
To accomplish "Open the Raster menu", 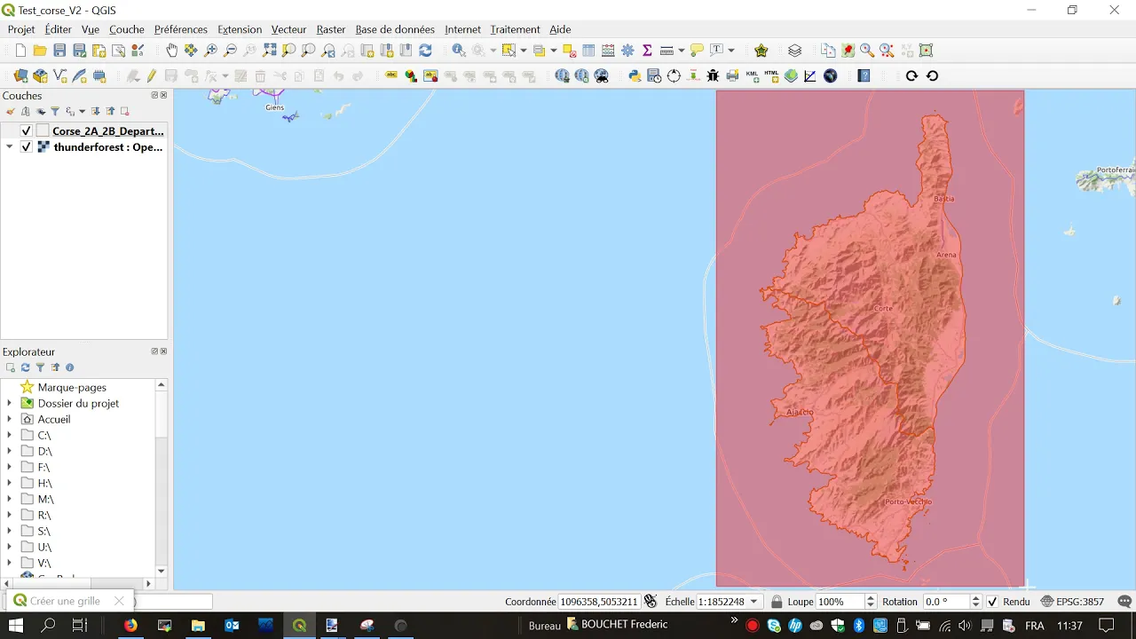I will pos(331,29).
